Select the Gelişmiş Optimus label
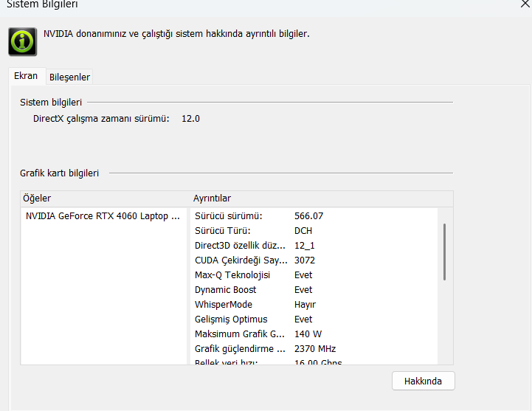The height and width of the screenshot is (411, 532). pos(231,320)
